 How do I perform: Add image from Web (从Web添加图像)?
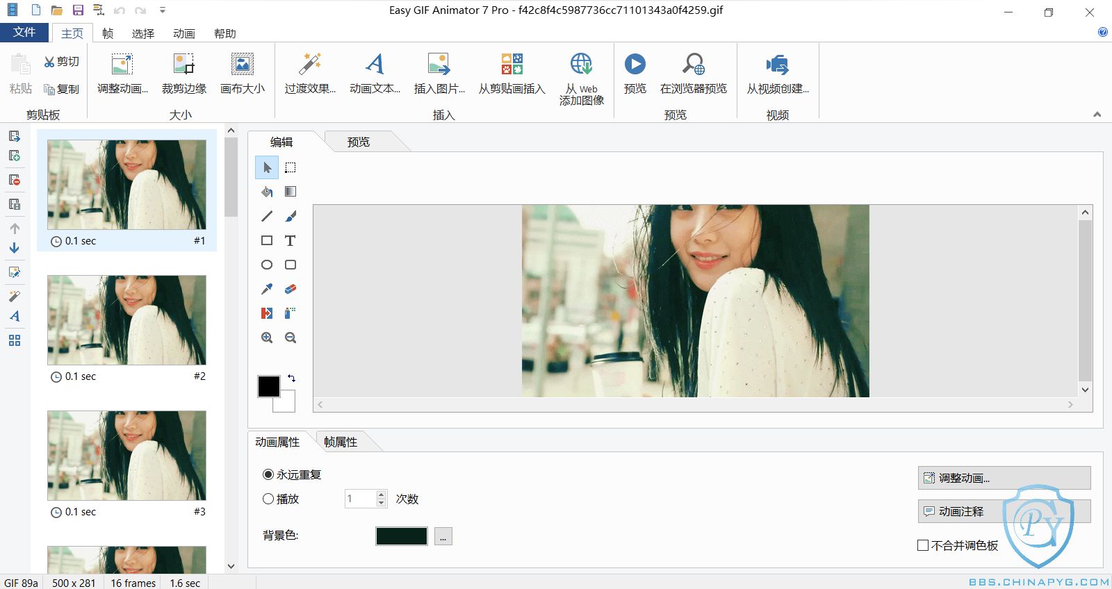[x=582, y=78]
